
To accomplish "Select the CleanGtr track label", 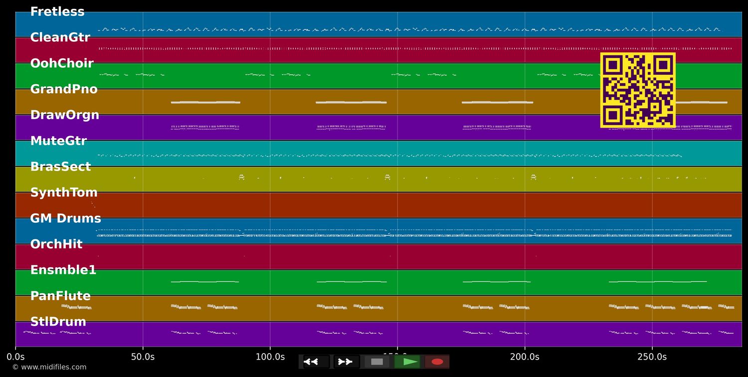I will coord(60,38).
